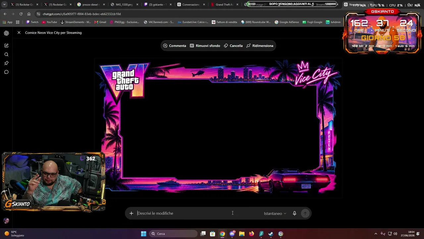The width and height of the screenshot is (424, 239).
Task: Open the StreamElements bookmark
Action: 76,22
